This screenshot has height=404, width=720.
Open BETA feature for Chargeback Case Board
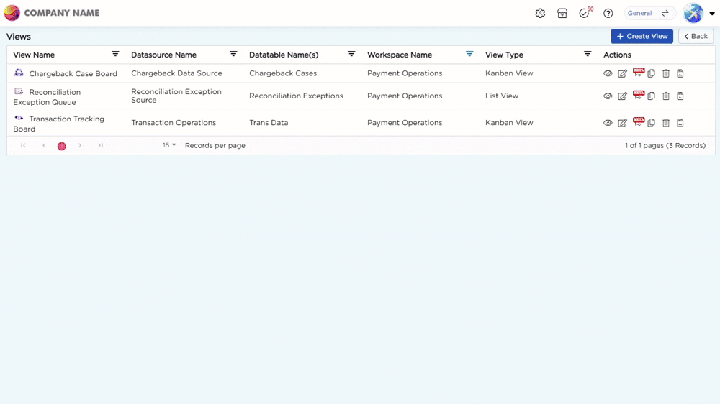[638, 73]
